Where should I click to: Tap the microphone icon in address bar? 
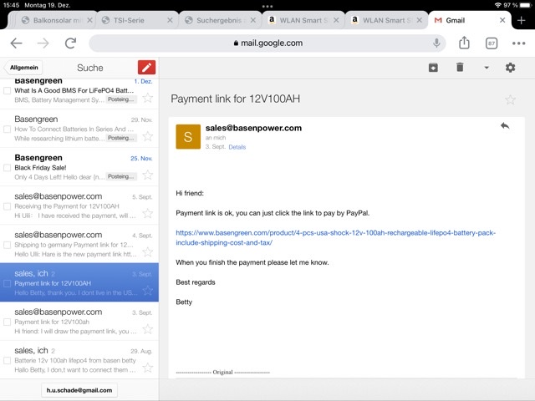coord(436,43)
